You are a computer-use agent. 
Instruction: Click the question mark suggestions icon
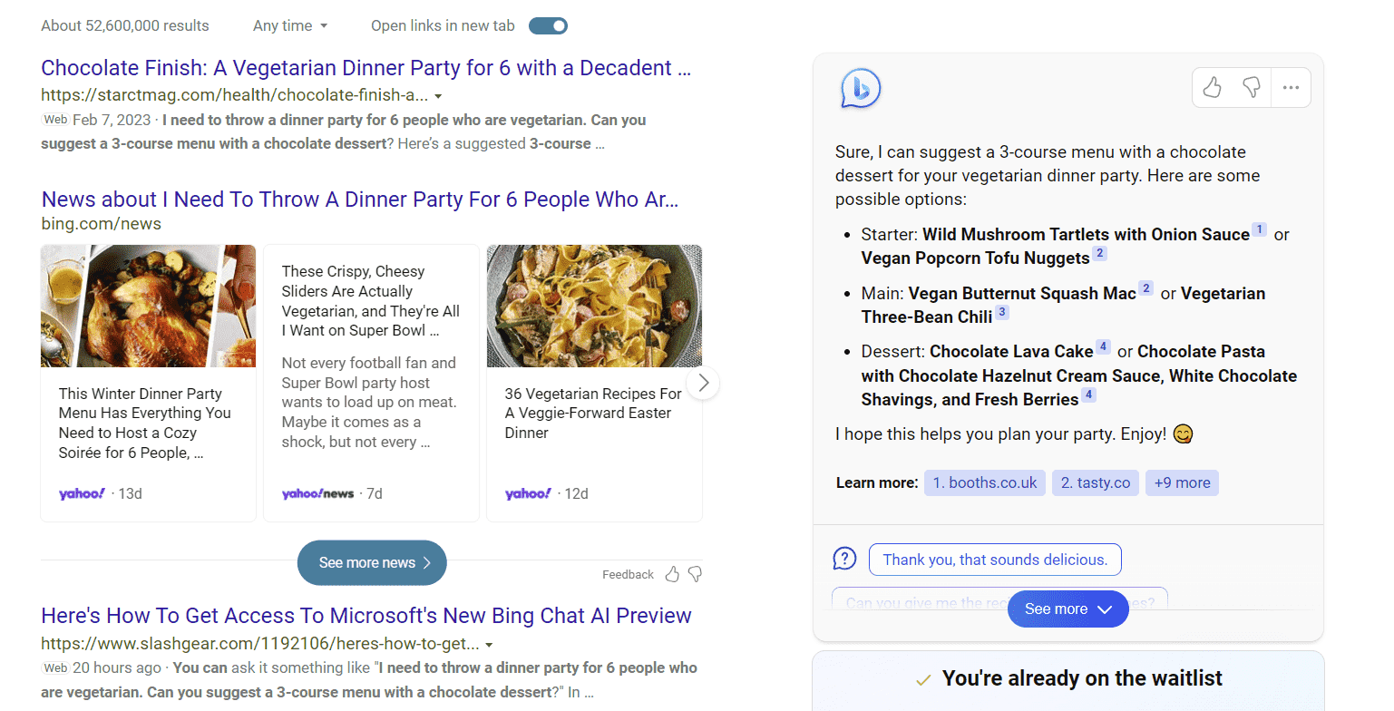click(844, 559)
